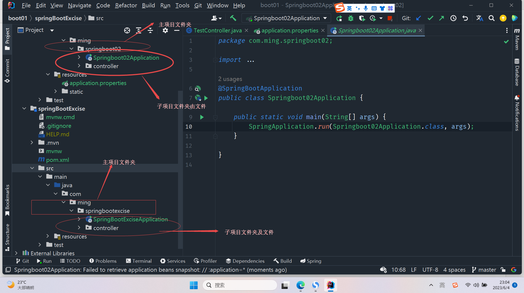Run the main method from line 9 gutter
This screenshot has height=293, width=524.
pos(202,117)
